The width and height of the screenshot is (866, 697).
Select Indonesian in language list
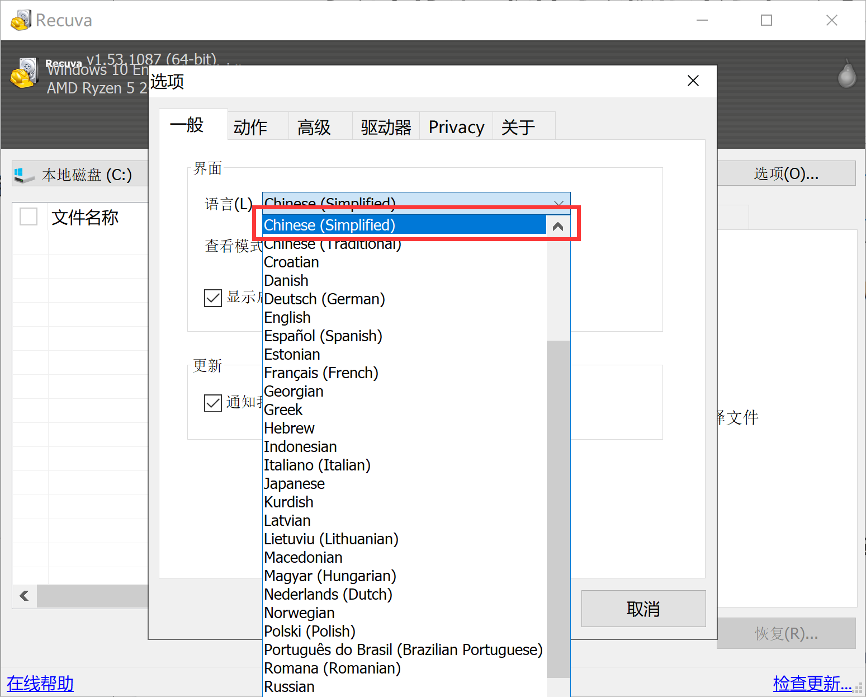(x=404, y=446)
